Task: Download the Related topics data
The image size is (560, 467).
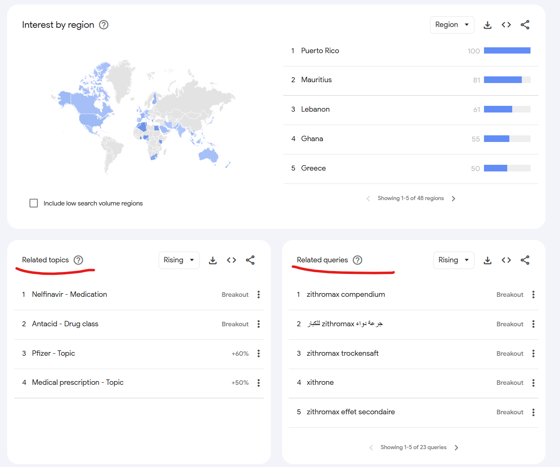Action: point(213,260)
